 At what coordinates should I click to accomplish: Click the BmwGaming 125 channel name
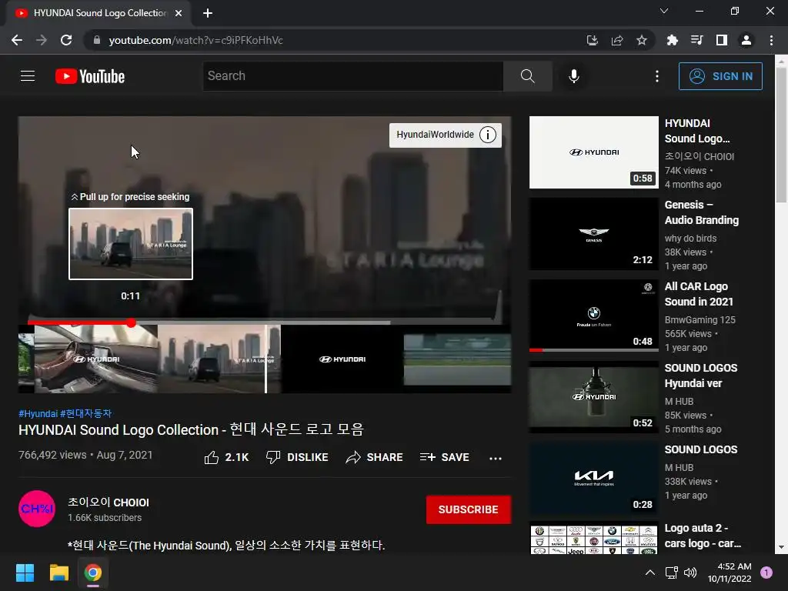[x=700, y=319]
